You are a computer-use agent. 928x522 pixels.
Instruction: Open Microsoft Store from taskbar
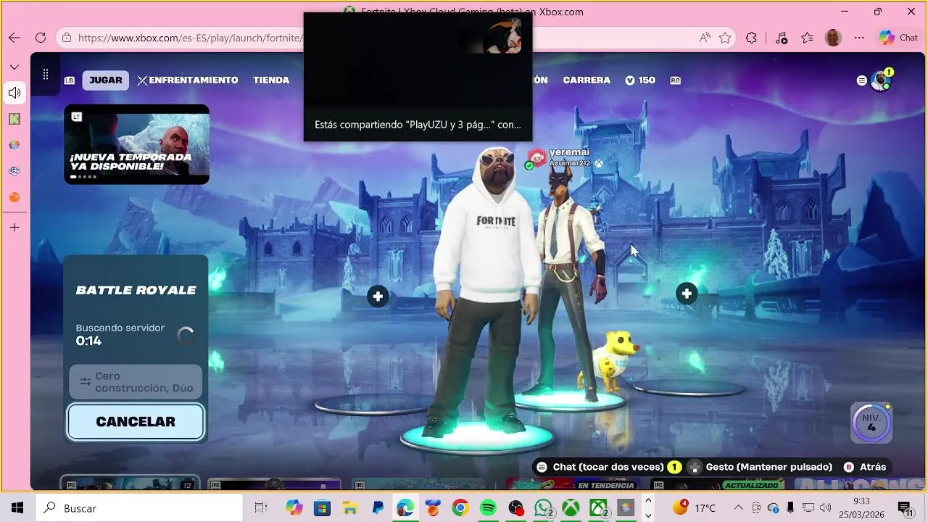click(322, 508)
